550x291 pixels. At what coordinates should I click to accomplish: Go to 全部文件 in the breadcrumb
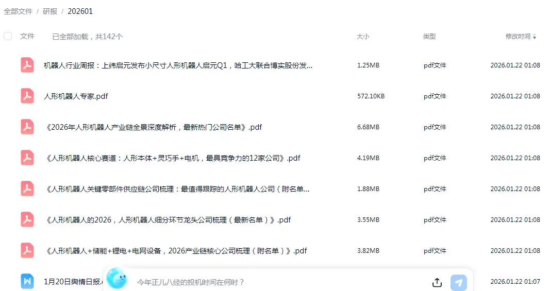pos(18,11)
